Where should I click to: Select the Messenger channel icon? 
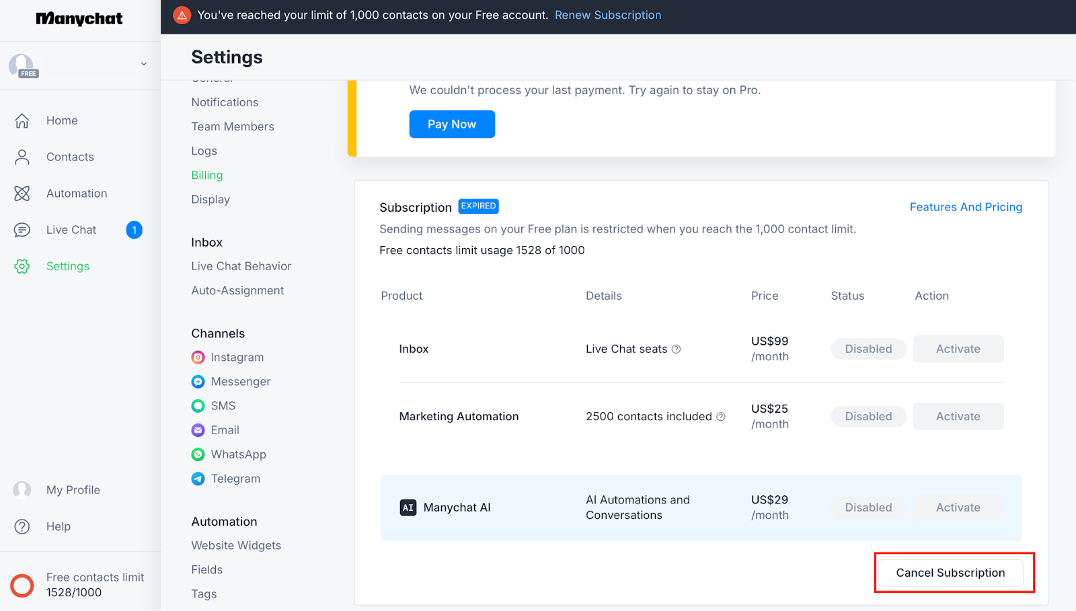point(198,382)
